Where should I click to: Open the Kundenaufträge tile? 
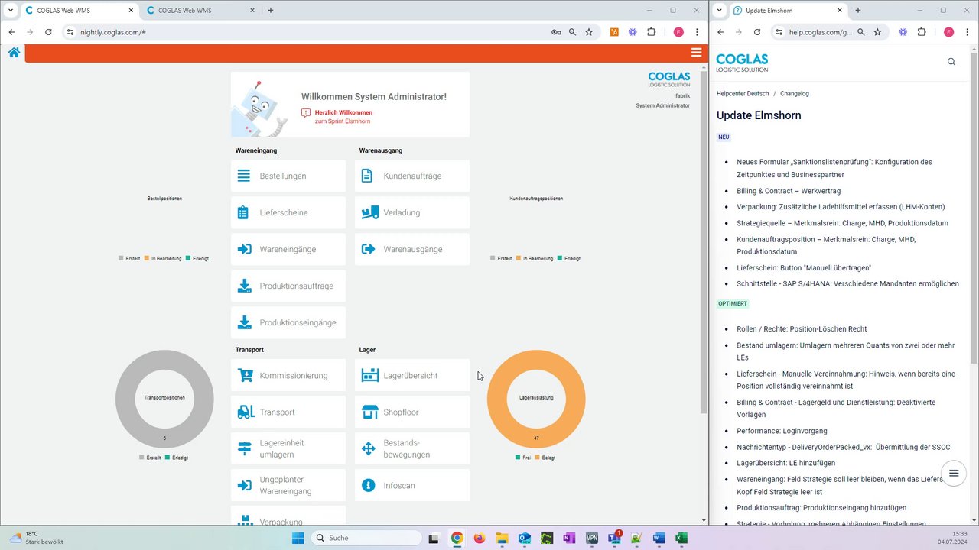[x=412, y=176]
